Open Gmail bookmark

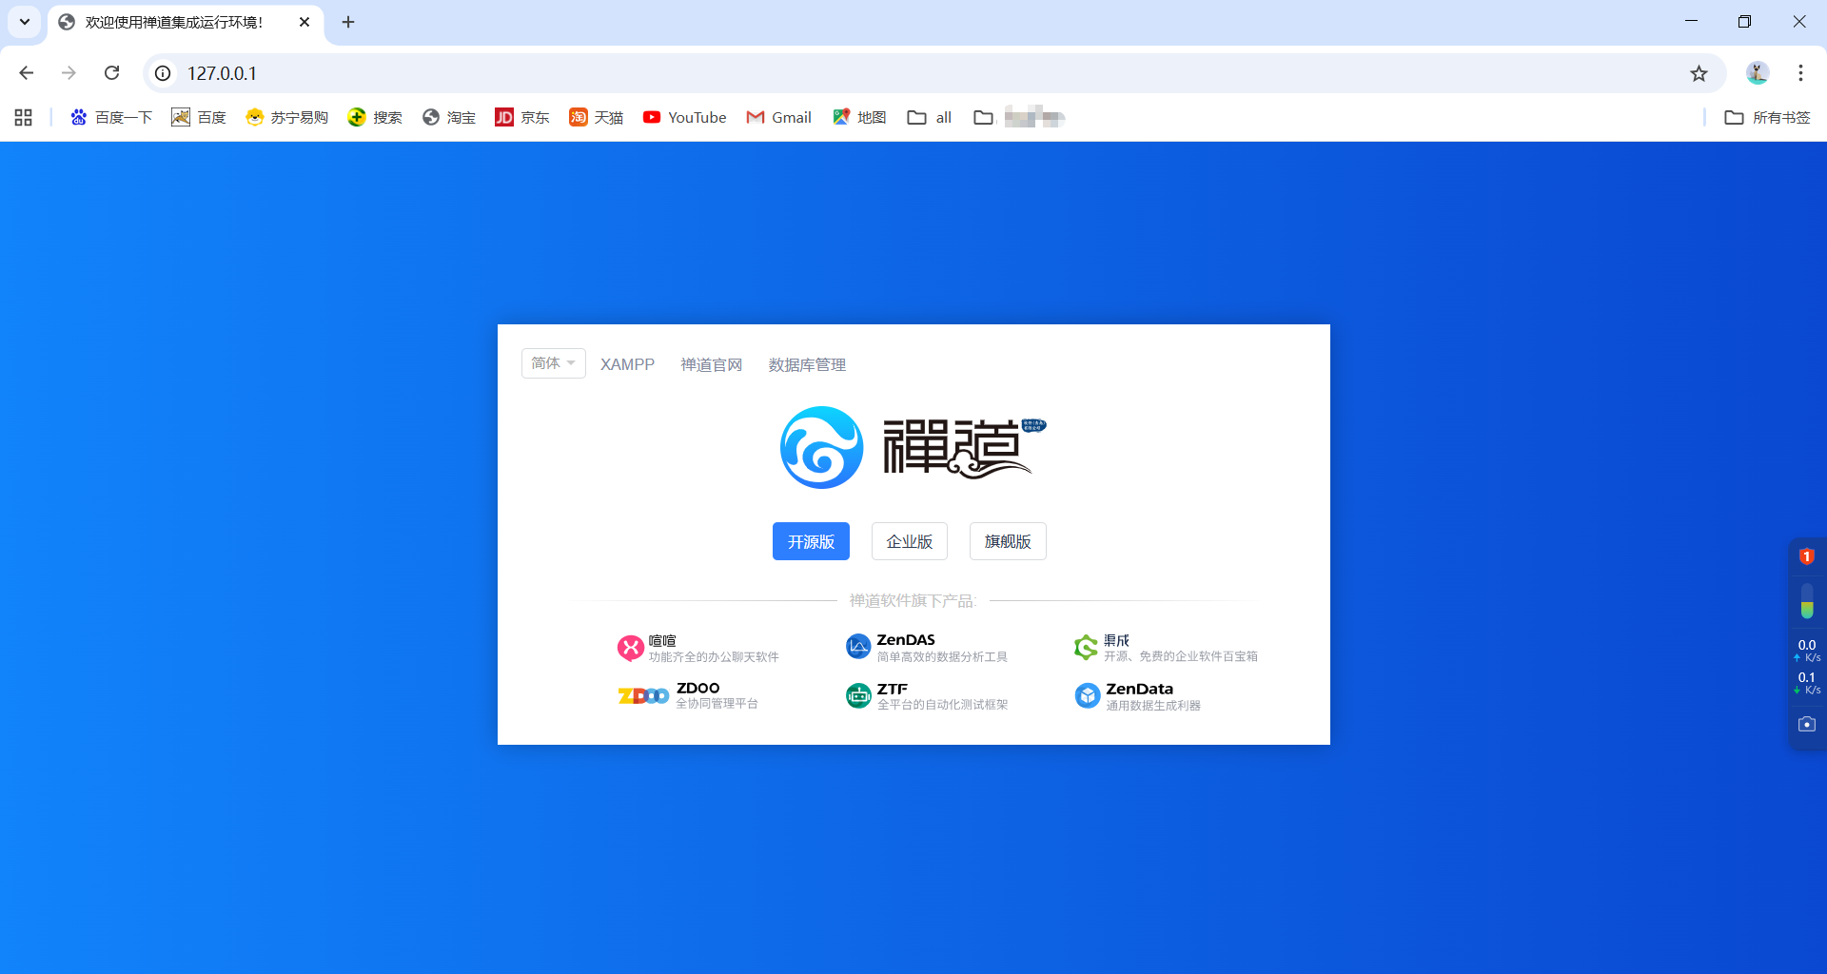[x=779, y=117]
